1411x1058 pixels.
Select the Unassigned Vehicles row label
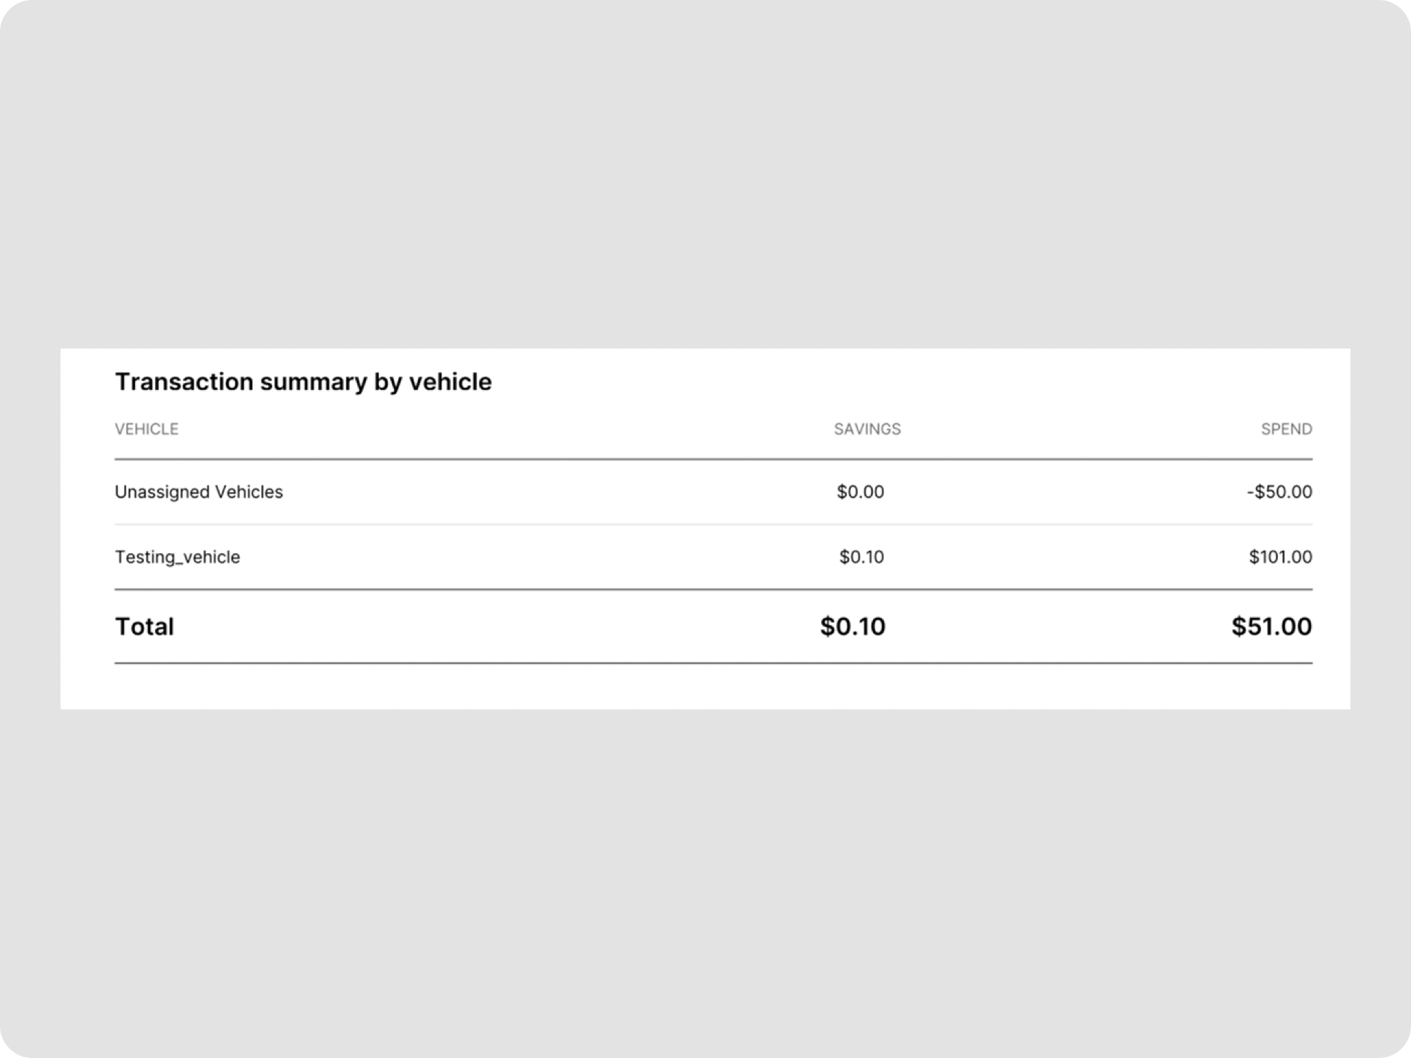click(x=199, y=492)
